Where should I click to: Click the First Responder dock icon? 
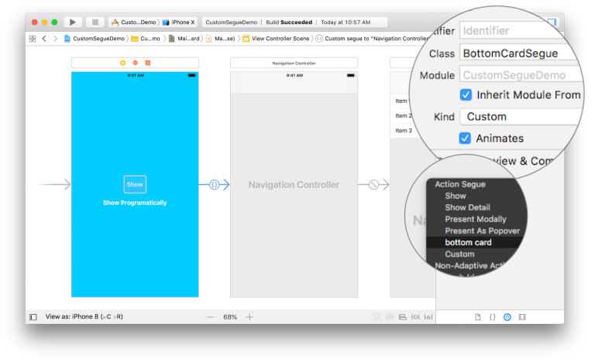(x=135, y=63)
